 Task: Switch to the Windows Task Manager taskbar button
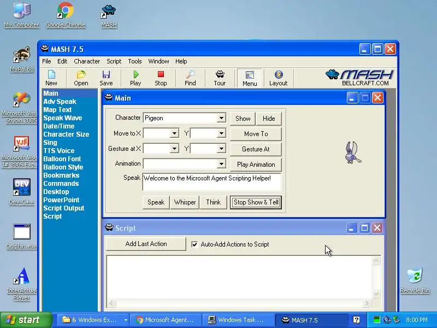pos(238,320)
